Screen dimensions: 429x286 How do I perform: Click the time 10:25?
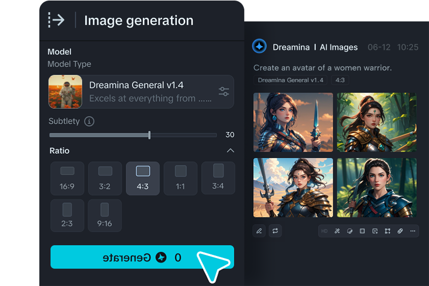(408, 47)
